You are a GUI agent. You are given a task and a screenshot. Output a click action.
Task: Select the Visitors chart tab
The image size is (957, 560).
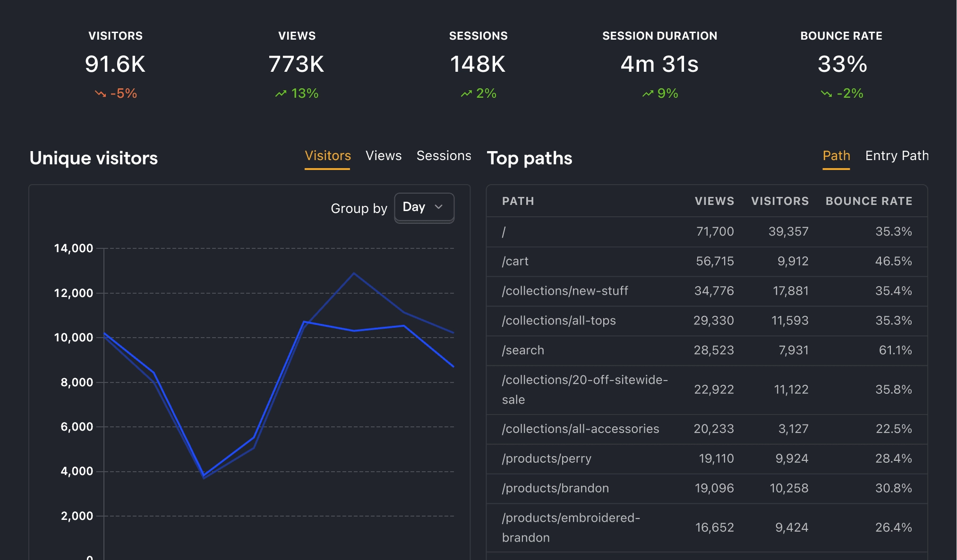coord(327,156)
